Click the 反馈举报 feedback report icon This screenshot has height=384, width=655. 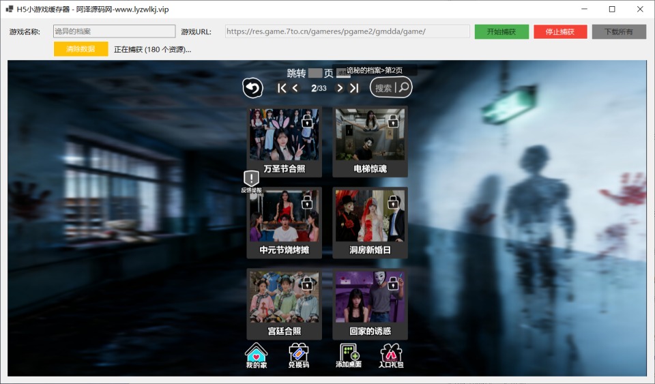[251, 181]
